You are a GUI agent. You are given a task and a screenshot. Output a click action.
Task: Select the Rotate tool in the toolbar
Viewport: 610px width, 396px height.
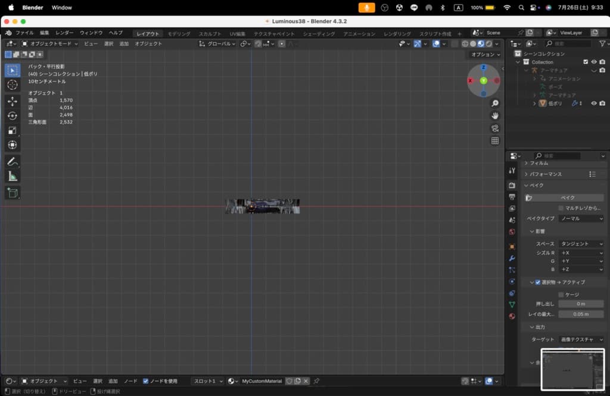pos(13,115)
